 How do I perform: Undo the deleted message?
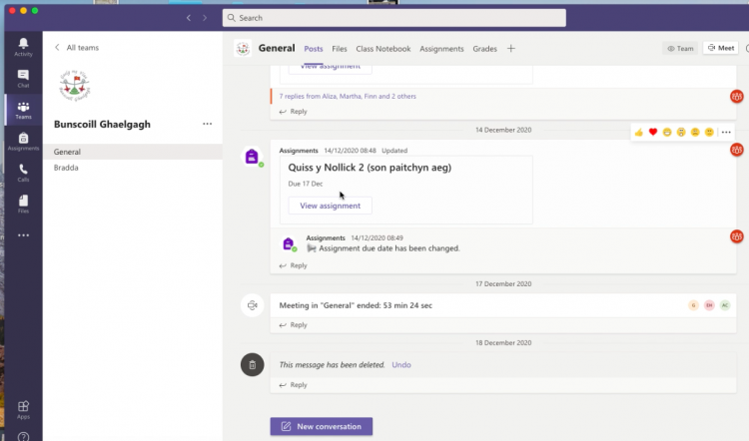click(401, 364)
